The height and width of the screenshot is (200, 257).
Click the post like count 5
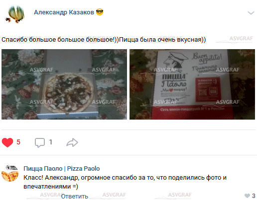[18, 142]
